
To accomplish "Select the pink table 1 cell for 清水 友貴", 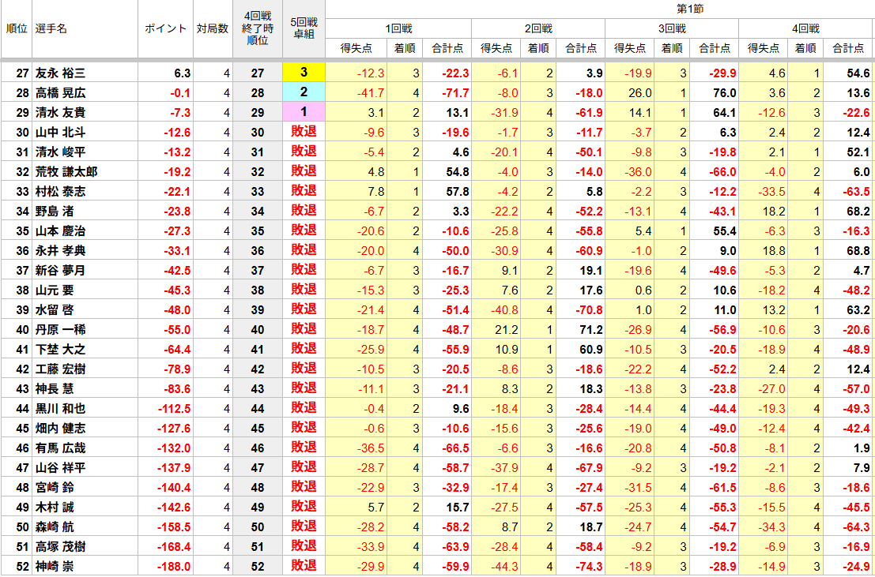I will (304, 113).
